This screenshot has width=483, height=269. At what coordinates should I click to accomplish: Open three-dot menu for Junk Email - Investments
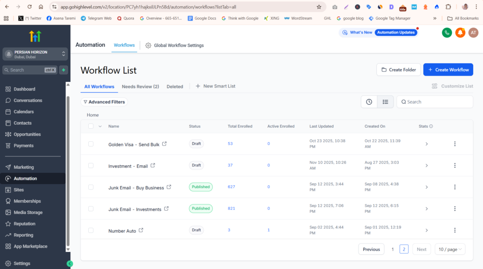pos(455,208)
